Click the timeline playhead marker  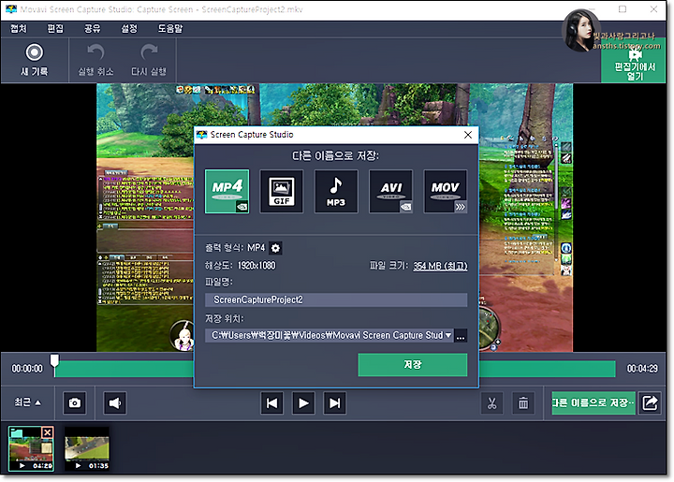(54, 361)
